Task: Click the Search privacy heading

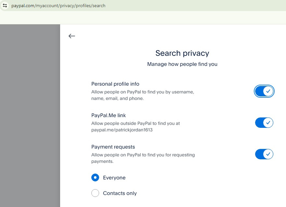Action: (182, 53)
